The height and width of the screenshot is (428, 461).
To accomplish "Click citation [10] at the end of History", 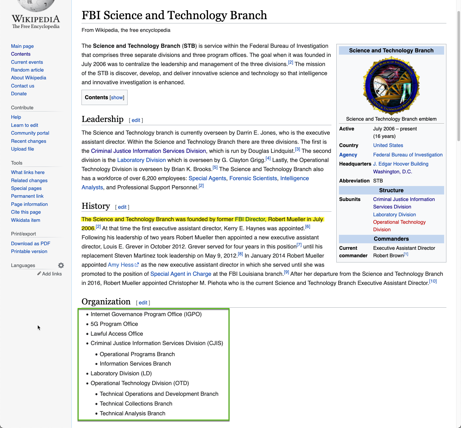I will [433, 281].
